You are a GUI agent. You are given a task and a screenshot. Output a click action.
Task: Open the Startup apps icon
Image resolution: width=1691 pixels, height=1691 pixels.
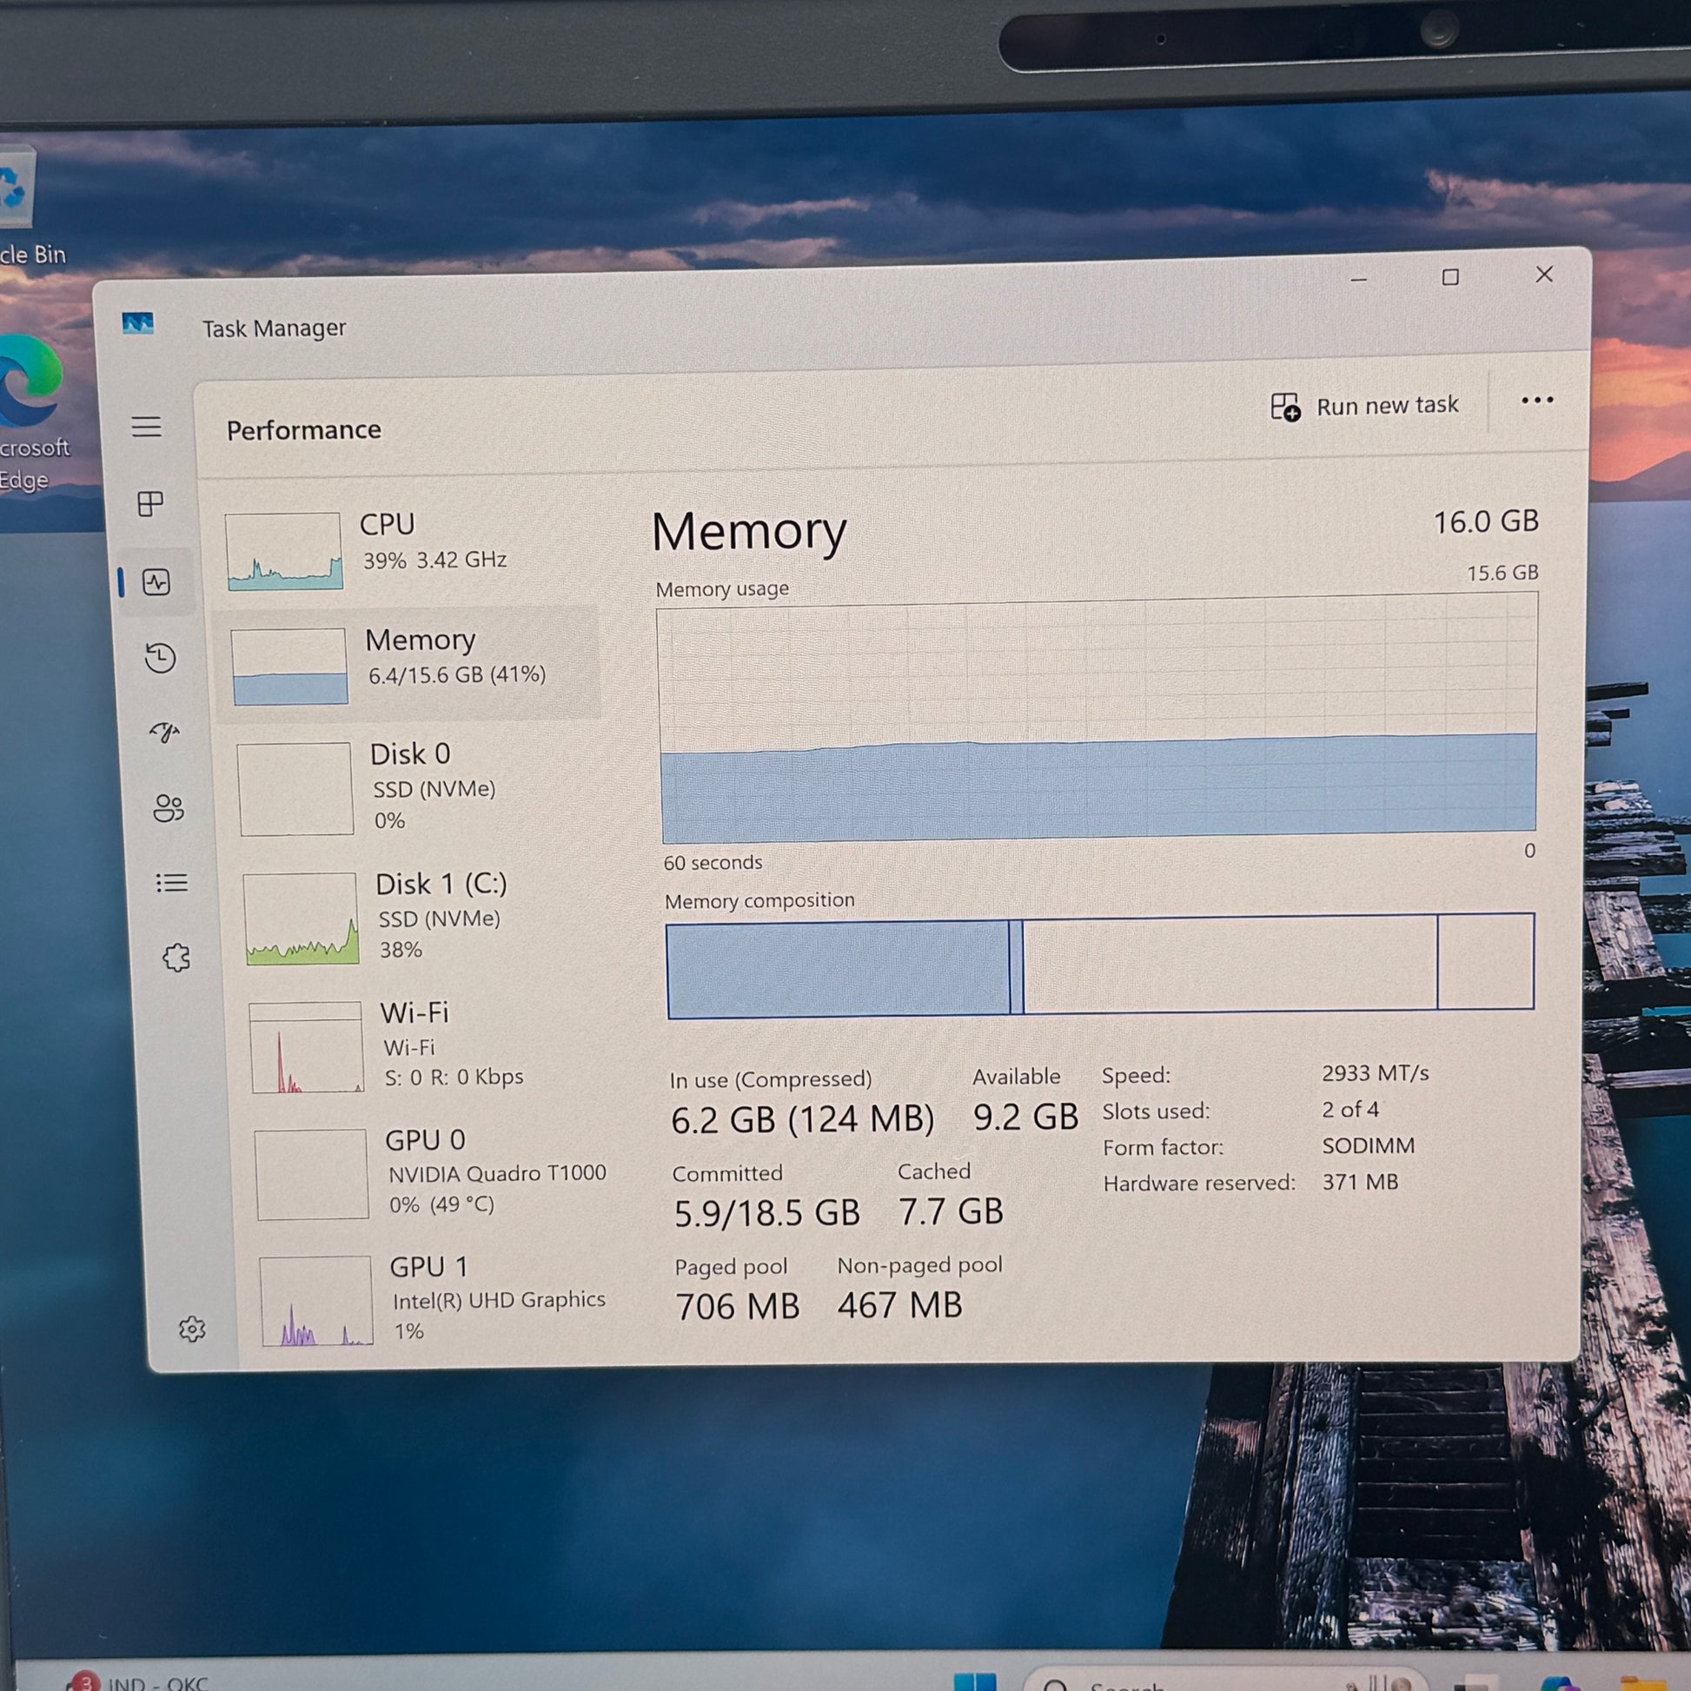tap(164, 732)
